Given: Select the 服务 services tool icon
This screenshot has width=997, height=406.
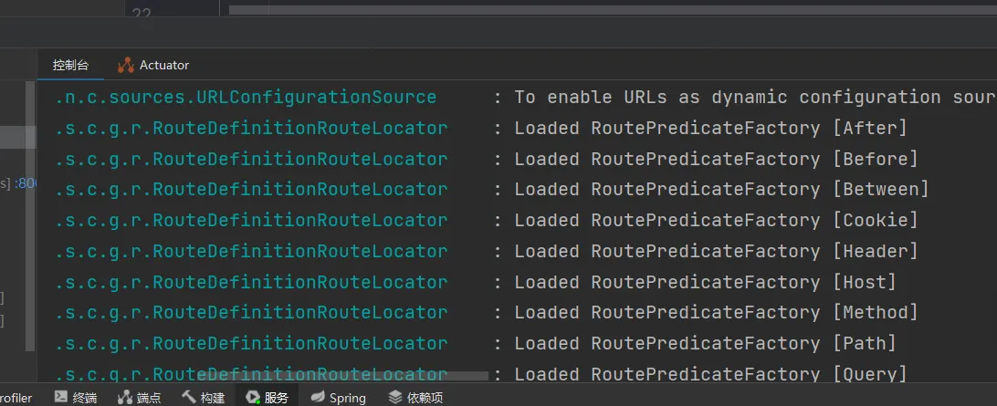Looking at the screenshot, I should (253, 397).
